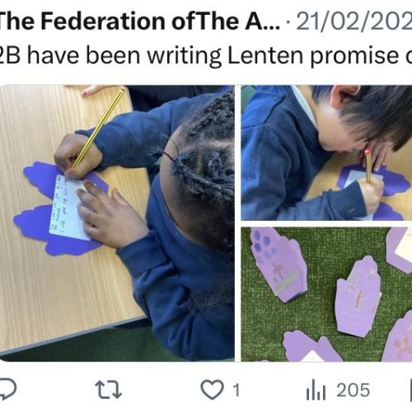This screenshot has height=412, width=412.
Task: Click the word Lenten in the tweet
Action: pos(266,54)
